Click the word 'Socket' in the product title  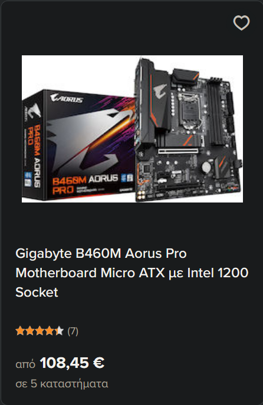pos(37,292)
